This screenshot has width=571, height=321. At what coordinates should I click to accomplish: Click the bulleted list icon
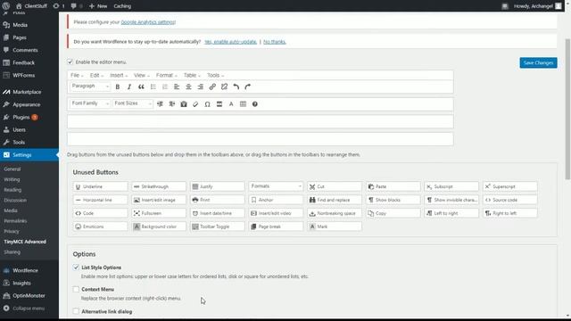click(153, 86)
